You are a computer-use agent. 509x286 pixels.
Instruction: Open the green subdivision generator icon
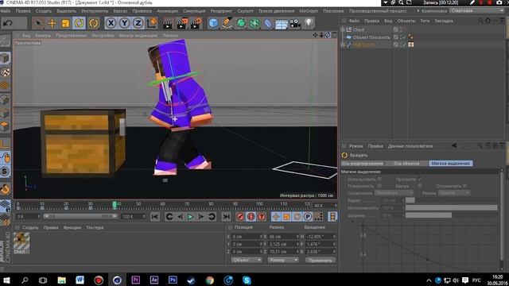(241, 23)
